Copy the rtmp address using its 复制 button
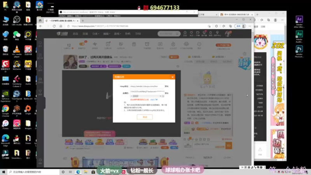The width and height of the screenshot is (311, 175). tap(167, 86)
